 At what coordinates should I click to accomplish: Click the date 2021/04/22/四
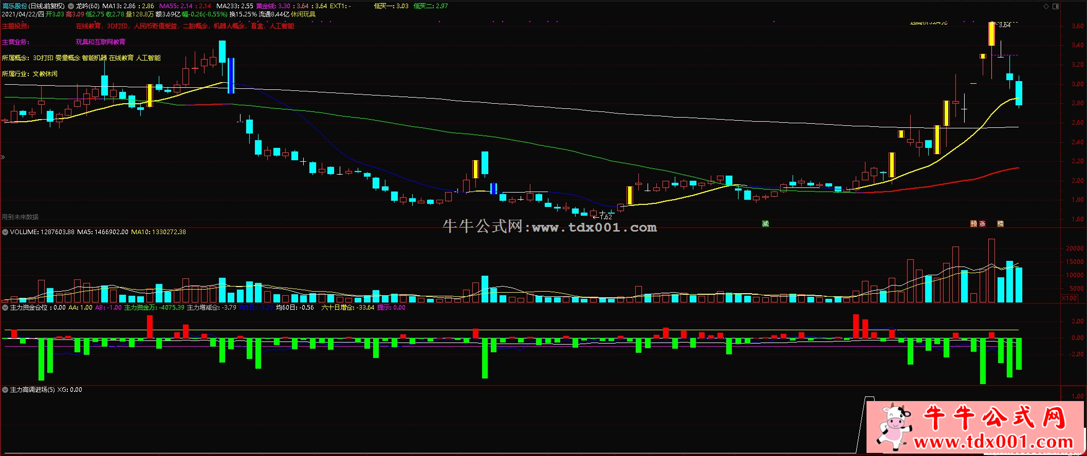coord(23,14)
